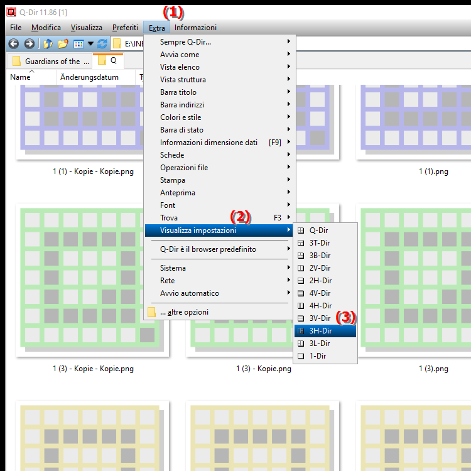This screenshot has height=471, width=471.
Task: Choose the 3H-Dir layout option
Action: (x=320, y=331)
